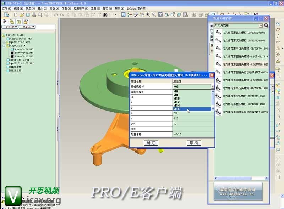
Task: Click the repaint screen icon
Action: (x=123, y=15)
